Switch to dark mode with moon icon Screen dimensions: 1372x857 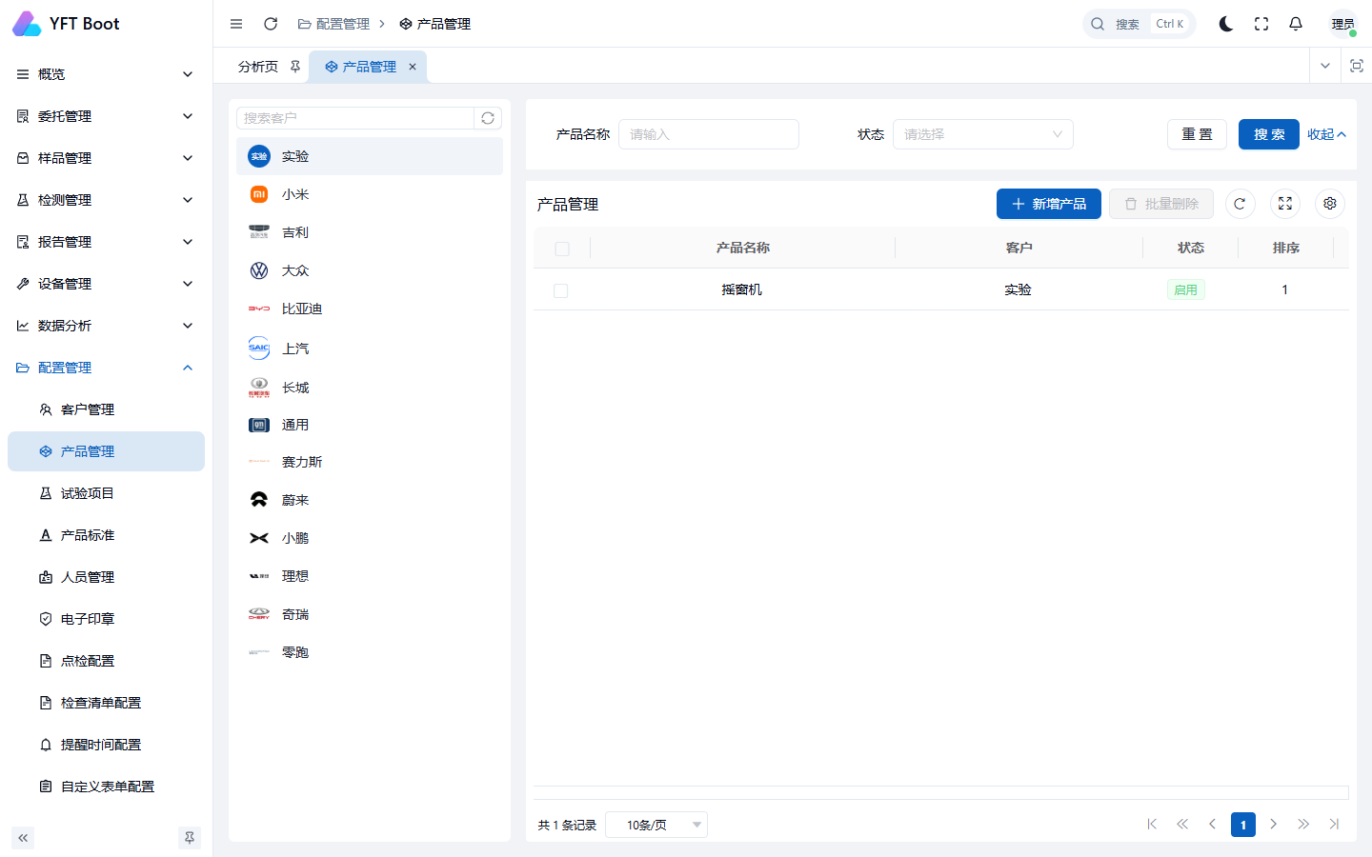click(x=1226, y=24)
